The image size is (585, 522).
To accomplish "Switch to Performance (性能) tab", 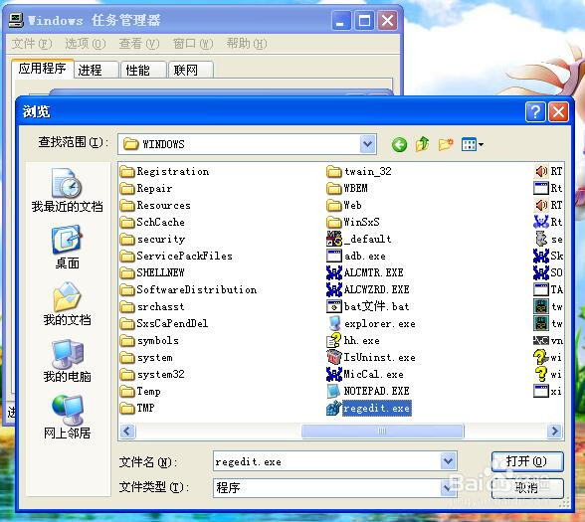I will click(x=143, y=70).
